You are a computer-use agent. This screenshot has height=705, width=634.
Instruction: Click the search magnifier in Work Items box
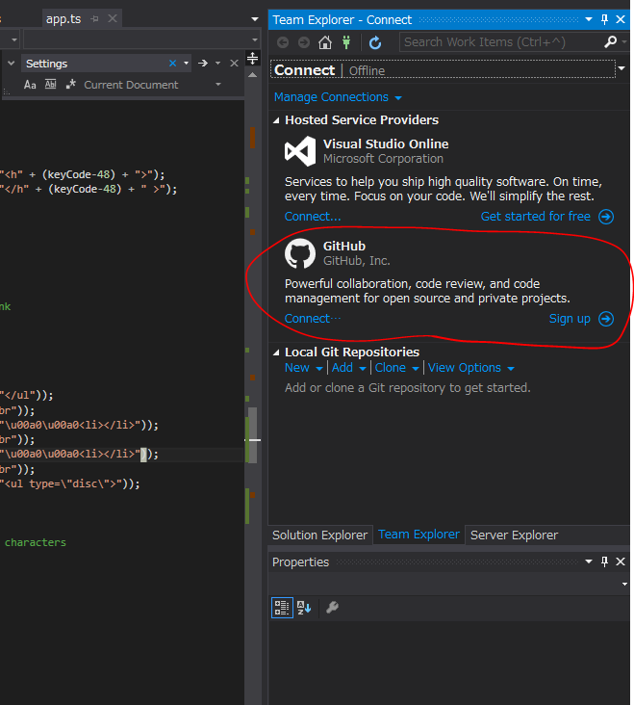click(610, 41)
